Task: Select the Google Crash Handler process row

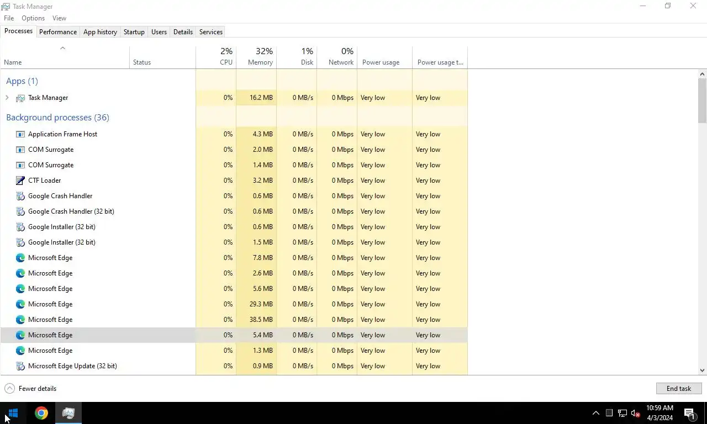Action: [234, 196]
